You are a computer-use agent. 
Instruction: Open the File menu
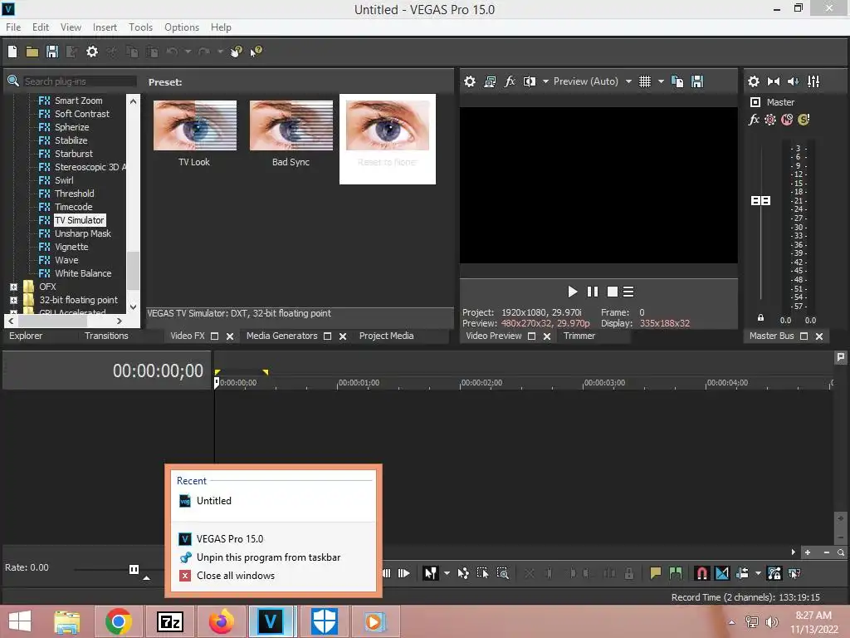pyautogui.click(x=13, y=27)
